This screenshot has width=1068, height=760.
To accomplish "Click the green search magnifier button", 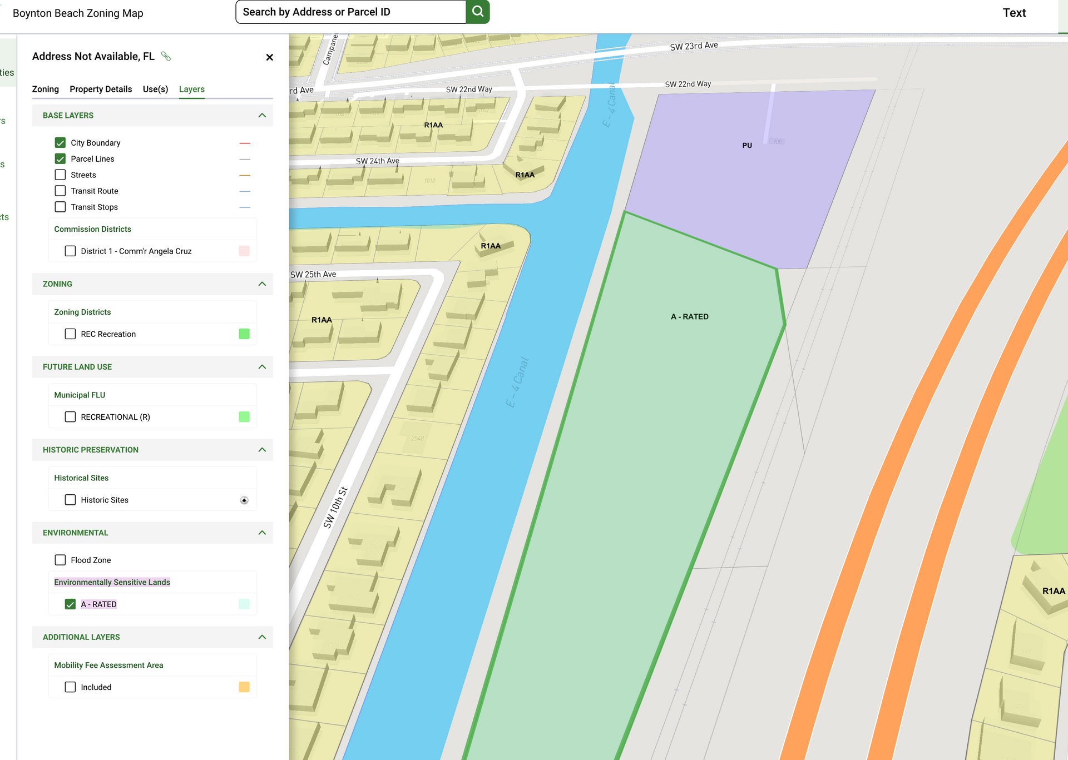I will pos(477,12).
